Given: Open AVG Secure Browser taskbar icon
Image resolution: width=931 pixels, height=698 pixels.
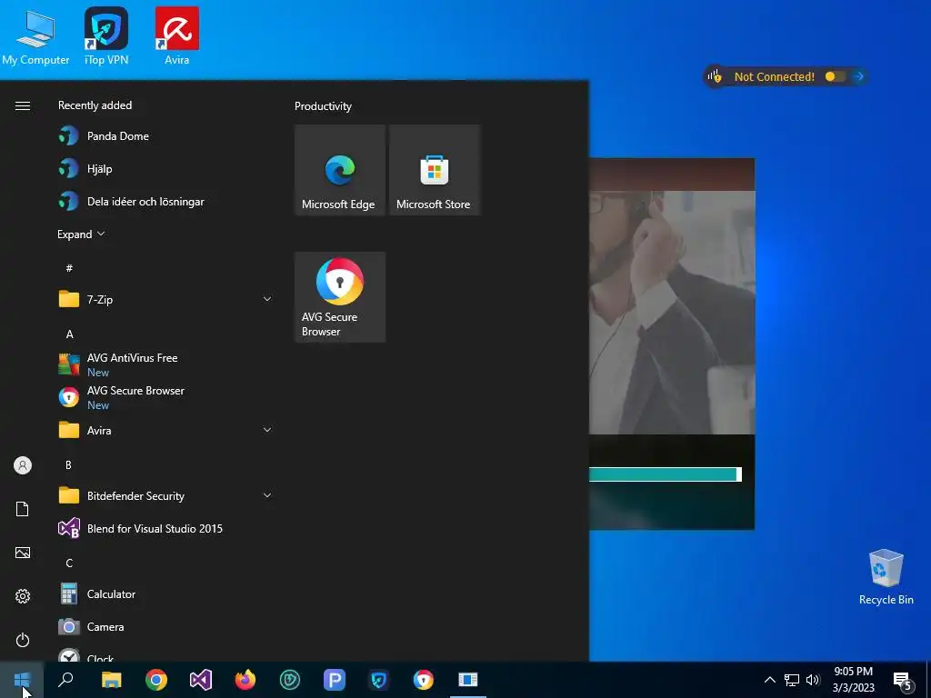Looking at the screenshot, I should click(x=424, y=680).
